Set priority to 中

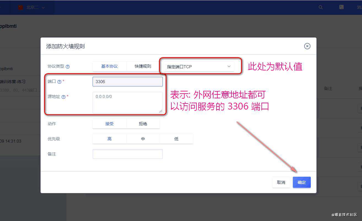(x=143, y=139)
